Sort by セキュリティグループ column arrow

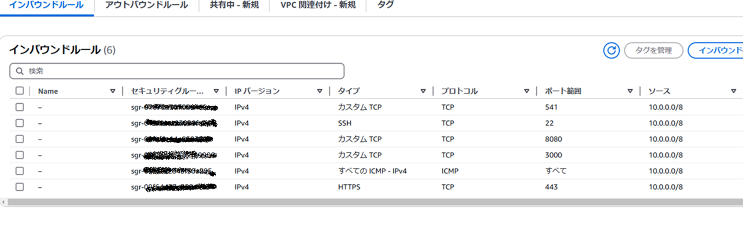tap(216, 91)
